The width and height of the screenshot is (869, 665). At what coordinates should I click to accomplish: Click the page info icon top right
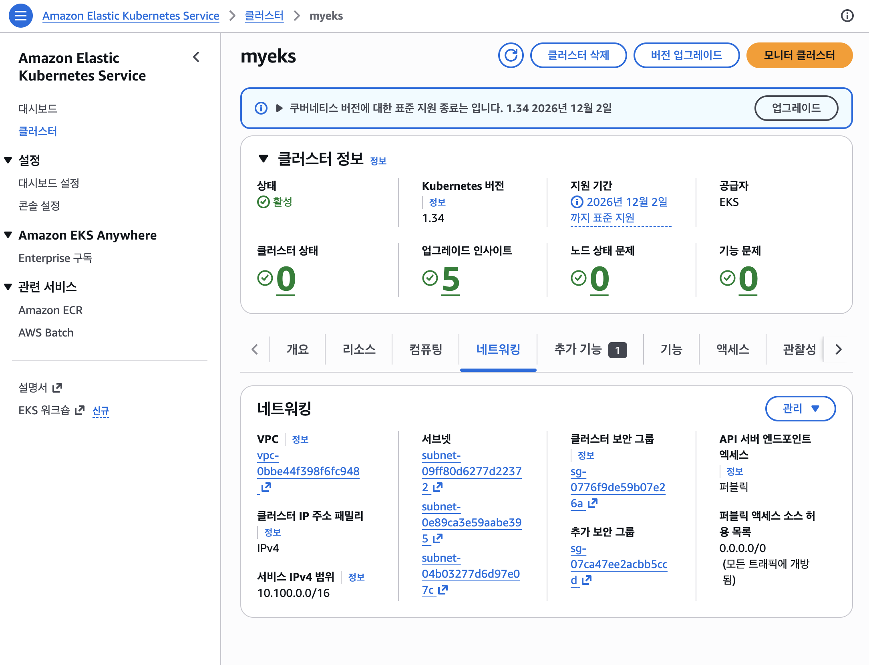point(847,16)
